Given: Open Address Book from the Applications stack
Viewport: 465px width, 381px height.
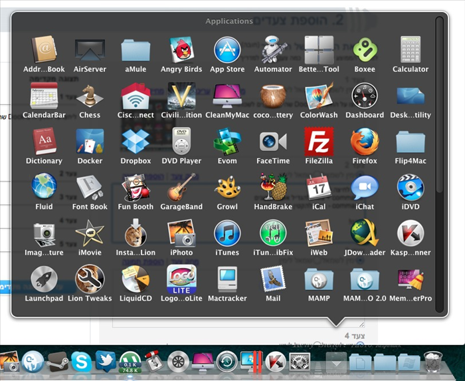Looking at the screenshot, I should [x=44, y=49].
